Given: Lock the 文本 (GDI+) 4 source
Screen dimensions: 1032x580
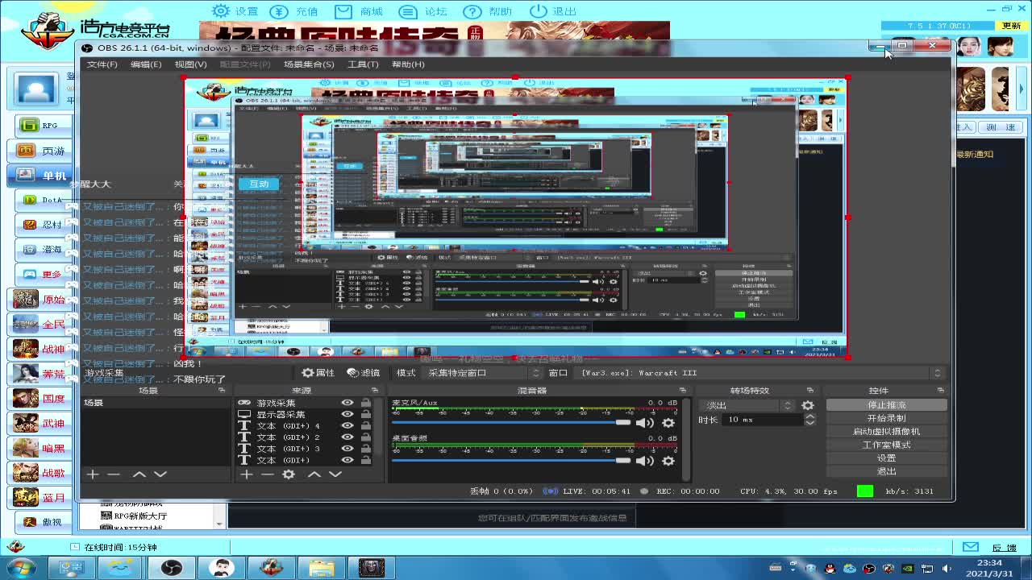Looking at the screenshot, I should click(x=366, y=425).
